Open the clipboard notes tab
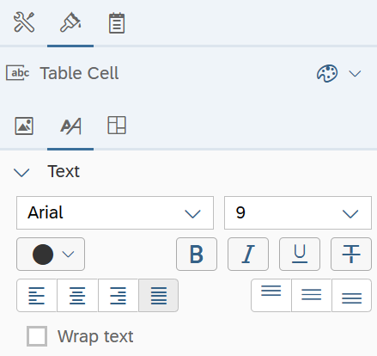377x356 pixels. pos(117,23)
